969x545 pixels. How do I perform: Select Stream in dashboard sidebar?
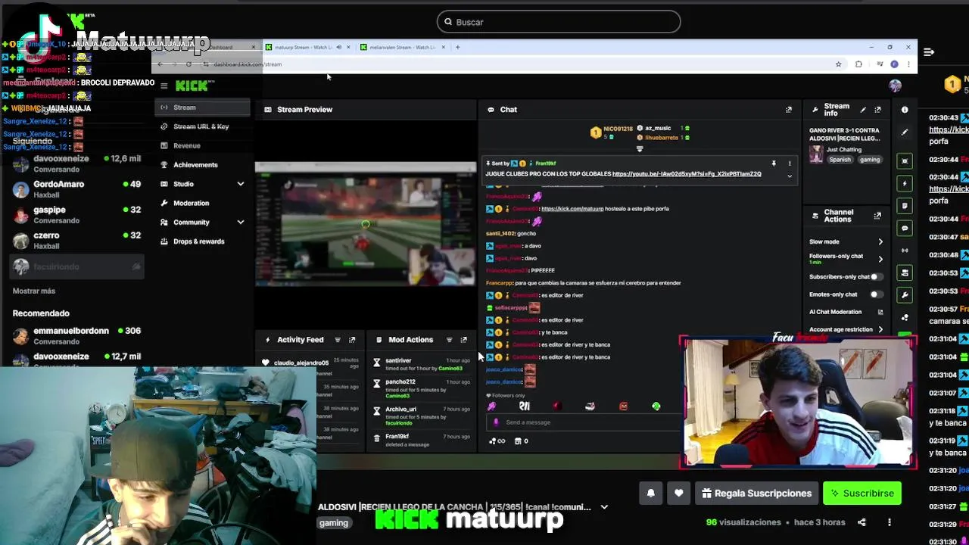pos(203,107)
